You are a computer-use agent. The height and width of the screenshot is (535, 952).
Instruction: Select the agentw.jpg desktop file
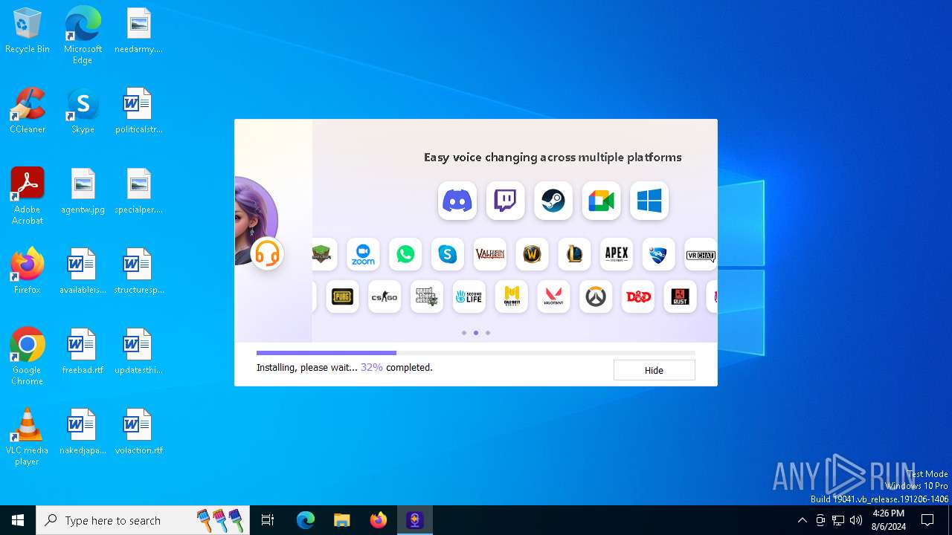point(83,191)
